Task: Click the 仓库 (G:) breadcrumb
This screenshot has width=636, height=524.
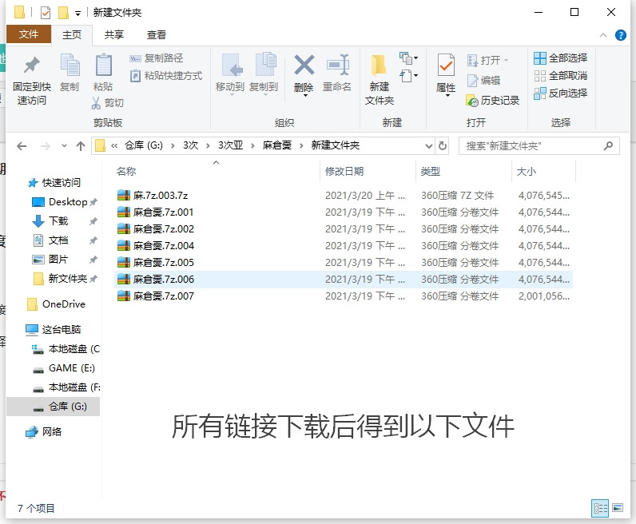Action: coord(144,145)
